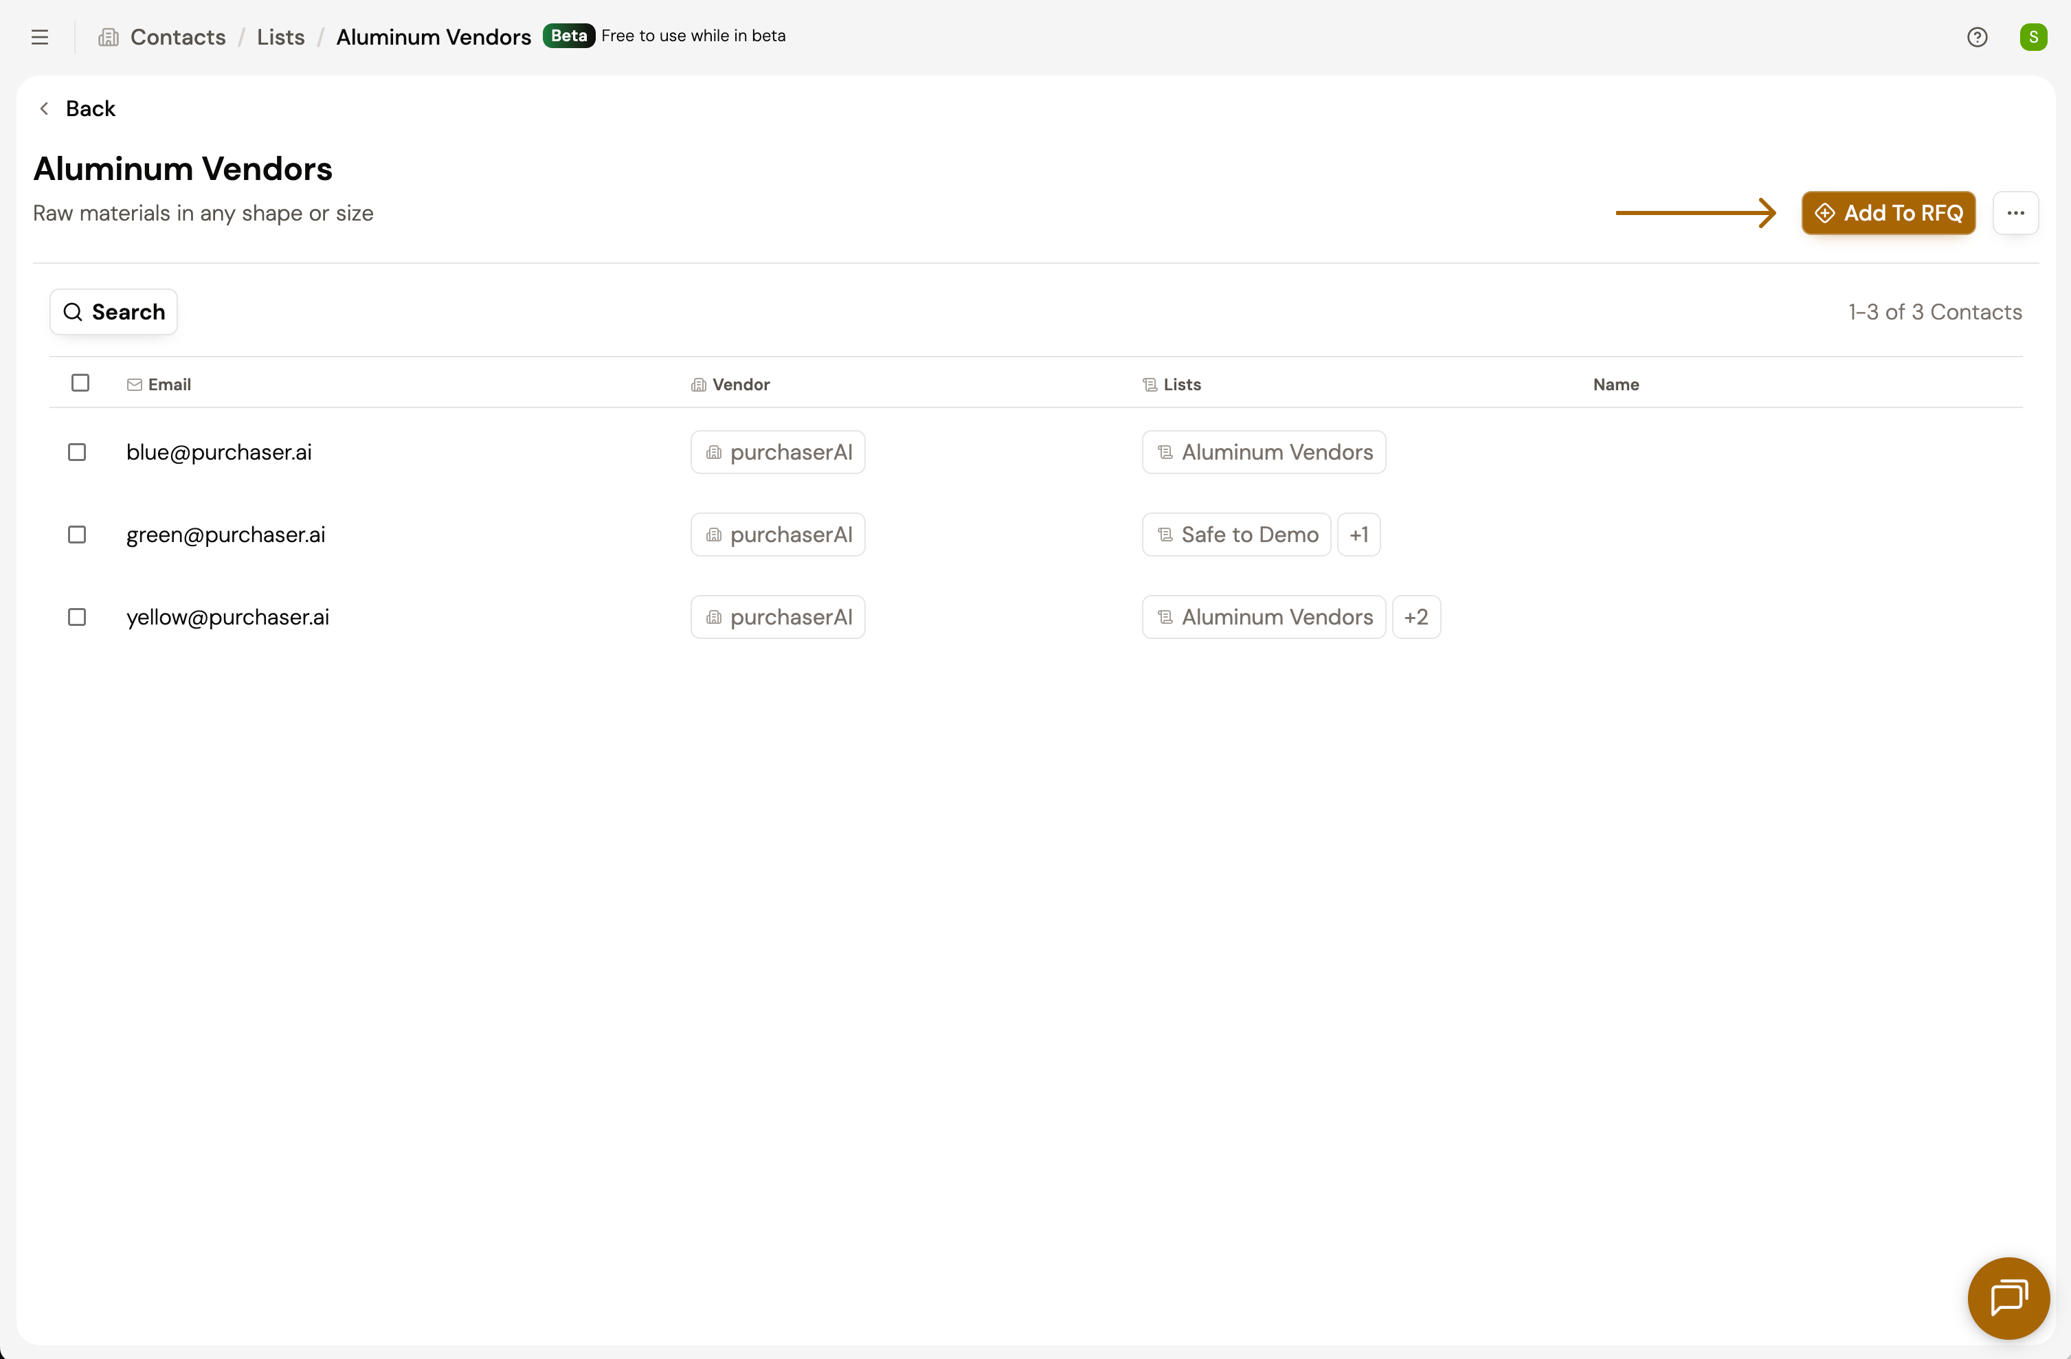
Task: Select all contacts with header checkbox
Action: pyautogui.click(x=80, y=383)
